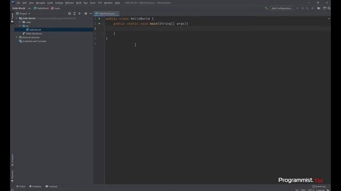
Task: Click the UTF-8 encoding in status bar
Action: click(x=311, y=190)
